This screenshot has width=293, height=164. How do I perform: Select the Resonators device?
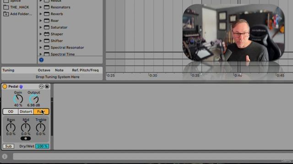point(60,7)
